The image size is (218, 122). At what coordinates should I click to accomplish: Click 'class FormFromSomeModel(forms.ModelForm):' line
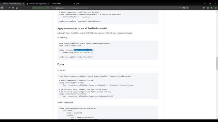tap(78, 108)
